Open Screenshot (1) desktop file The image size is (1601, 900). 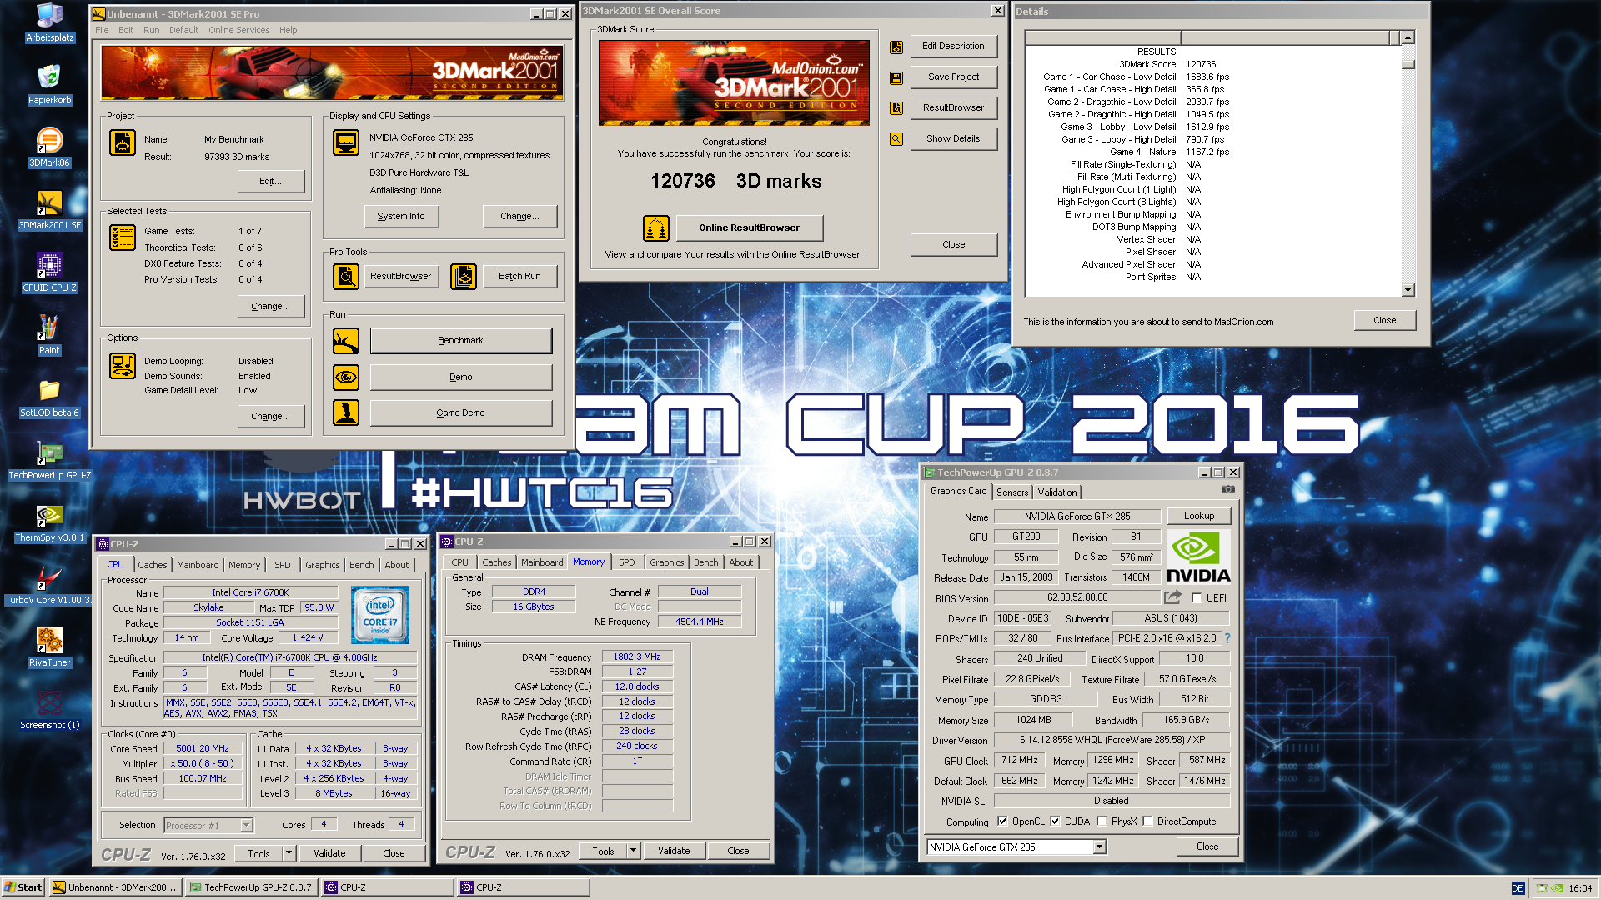49,709
